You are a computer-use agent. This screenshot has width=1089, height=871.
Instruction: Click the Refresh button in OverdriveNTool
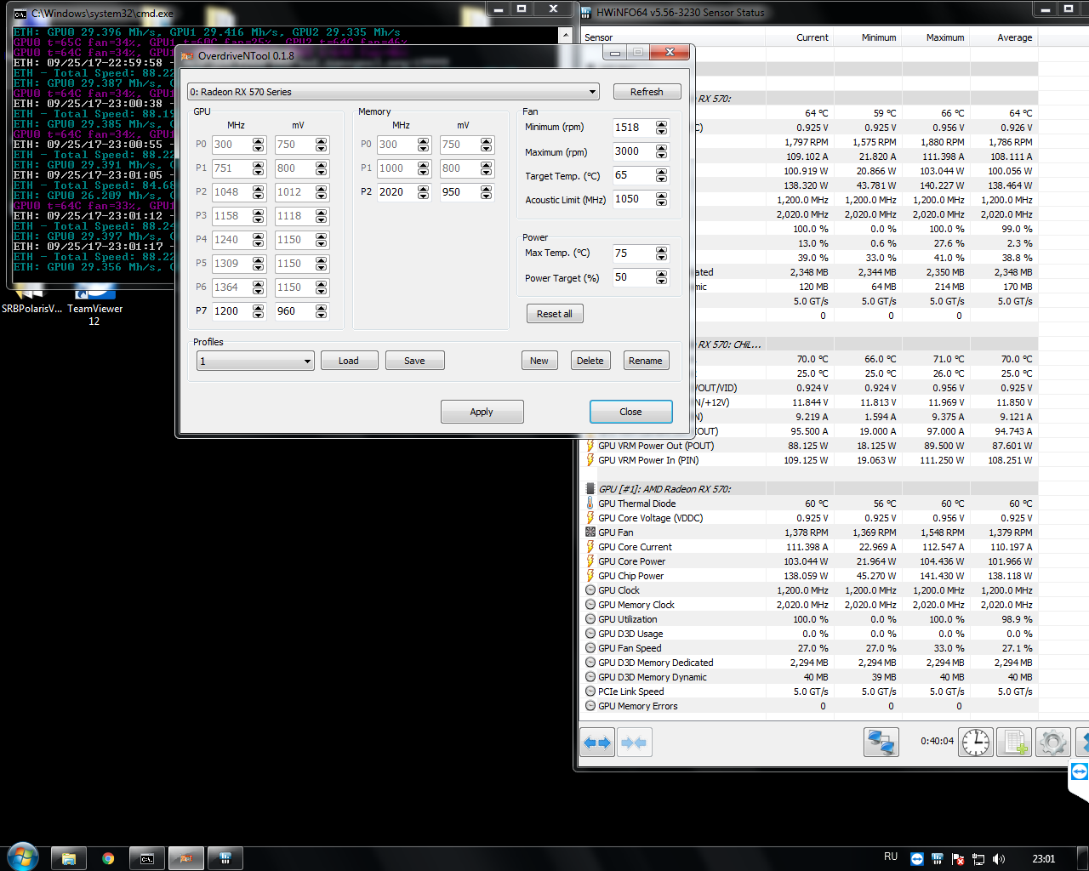pyautogui.click(x=647, y=92)
